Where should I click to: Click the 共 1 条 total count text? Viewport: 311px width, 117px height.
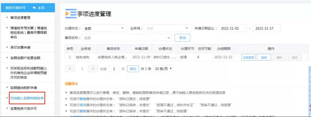point(146,69)
